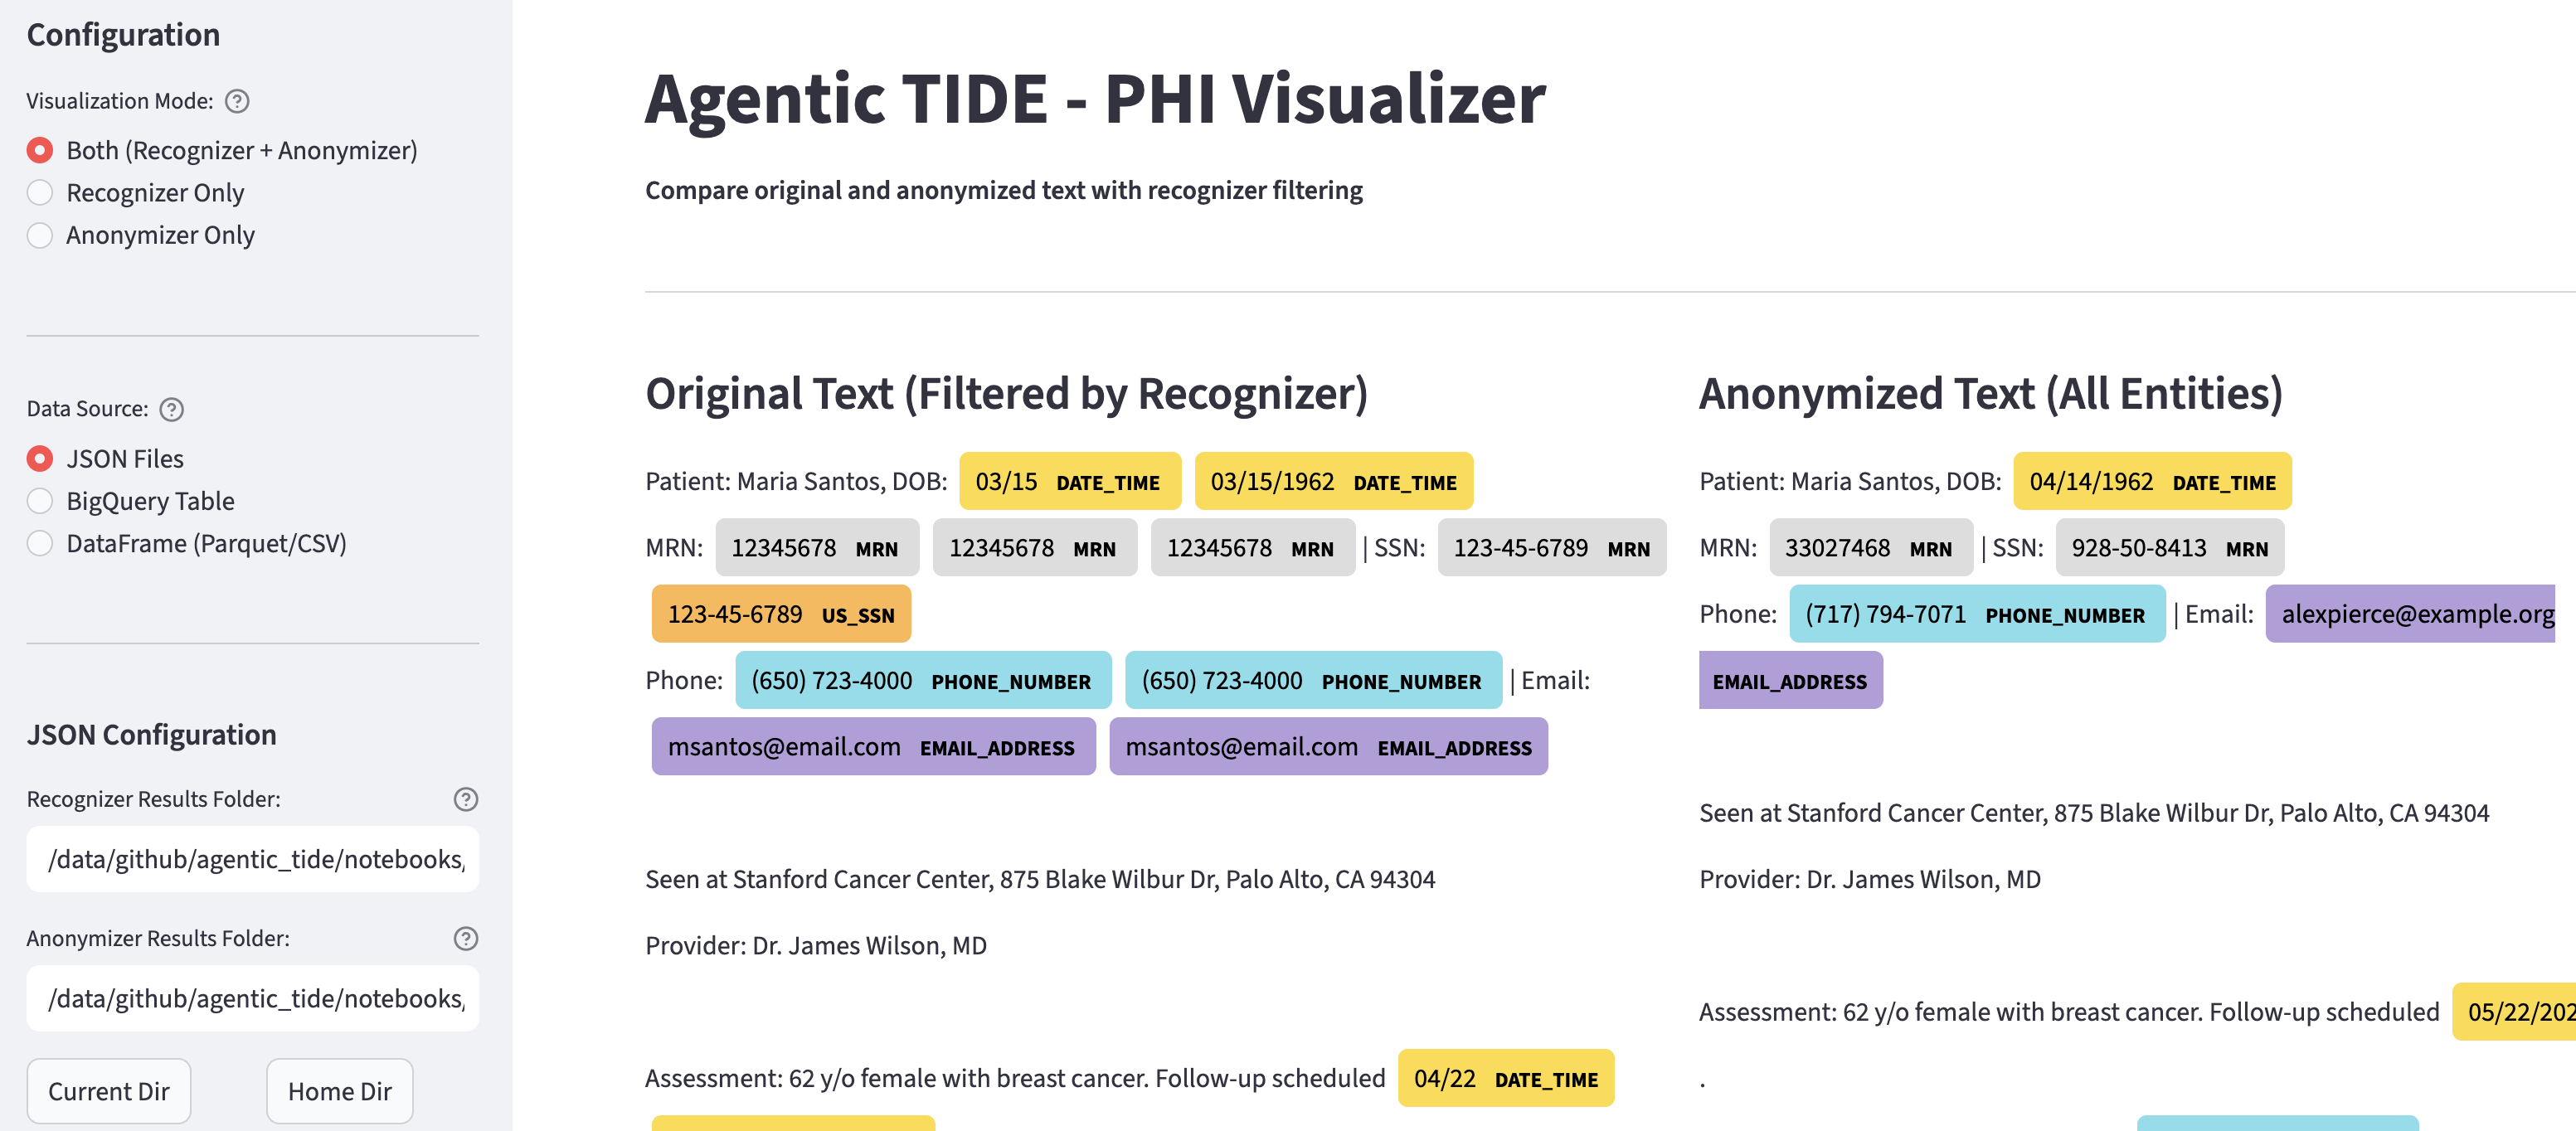The height and width of the screenshot is (1131, 2576).
Task: Choose DataFrame (Parquet/CSV) data source
Action: (40, 543)
